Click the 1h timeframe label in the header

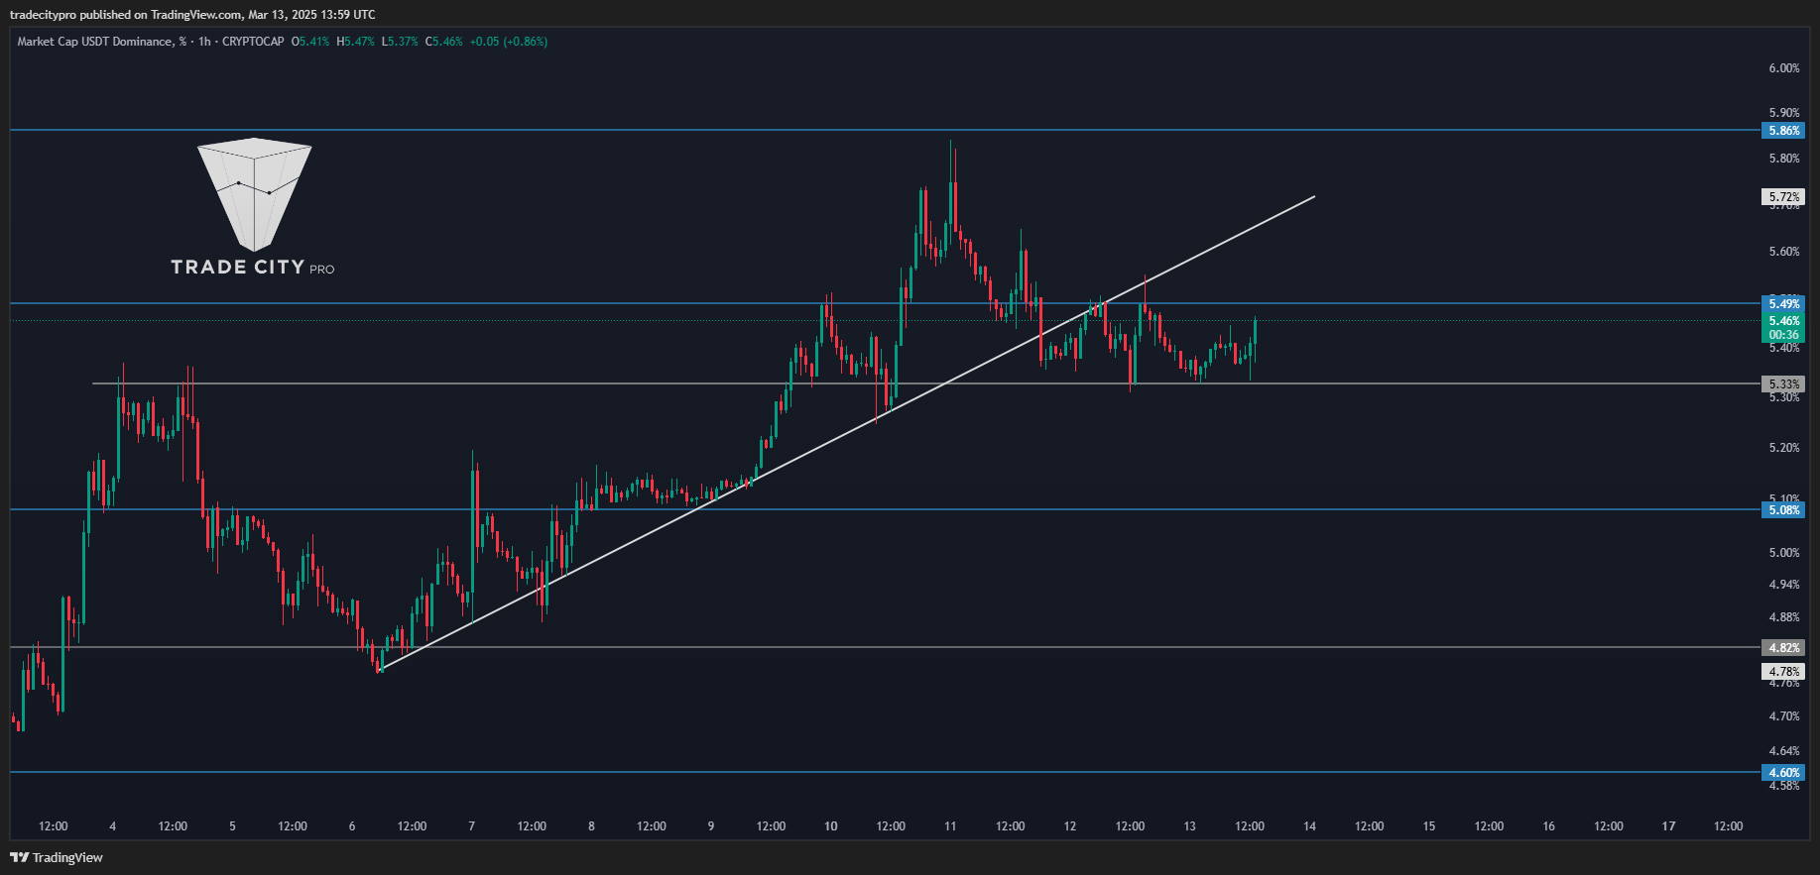[204, 42]
